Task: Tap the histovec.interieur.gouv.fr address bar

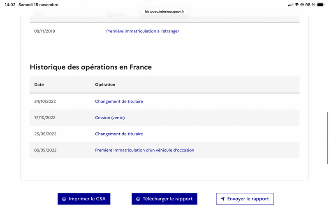Action: pos(164,12)
